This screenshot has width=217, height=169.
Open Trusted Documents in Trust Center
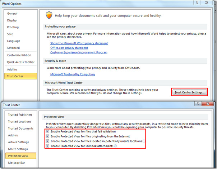(x=21, y=129)
